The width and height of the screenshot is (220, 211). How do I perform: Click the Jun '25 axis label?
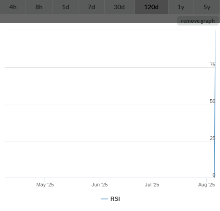(x=99, y=185)
